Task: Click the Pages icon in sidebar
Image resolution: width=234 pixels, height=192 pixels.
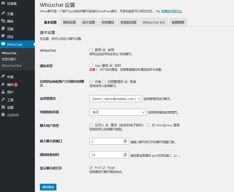Action: 3,29
